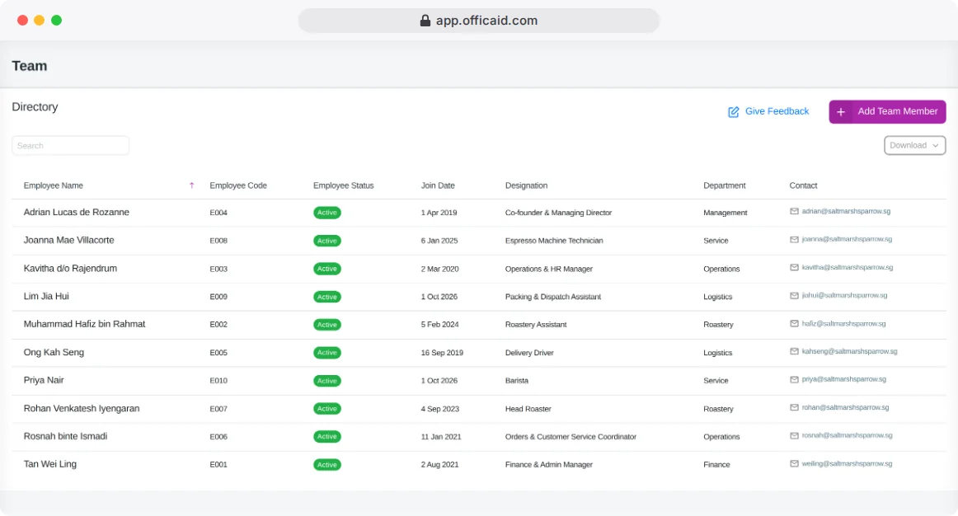Click the envelope icon beside rohan@saltmarshsparrow.sg

[x=794, y=407]
